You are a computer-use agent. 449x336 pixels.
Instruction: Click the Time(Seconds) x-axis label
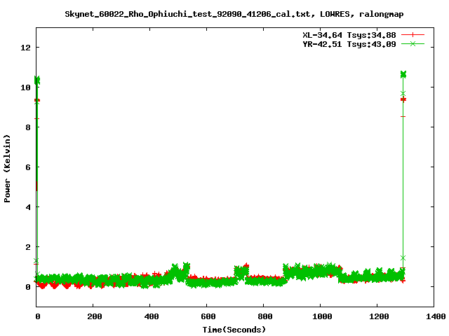click(234, 330)
